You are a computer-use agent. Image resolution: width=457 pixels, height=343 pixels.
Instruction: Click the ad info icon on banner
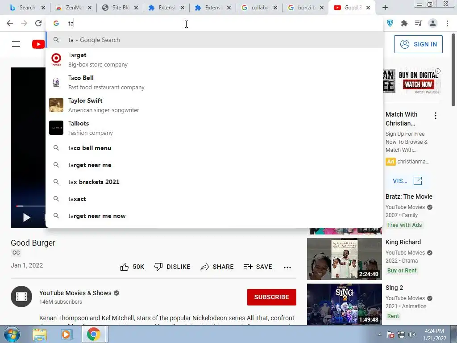[438, 71]
